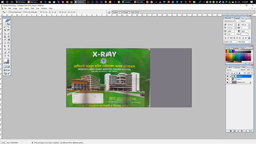256x144 pixels.
Task: Select the Eraser tool
Action: point(5,40)
